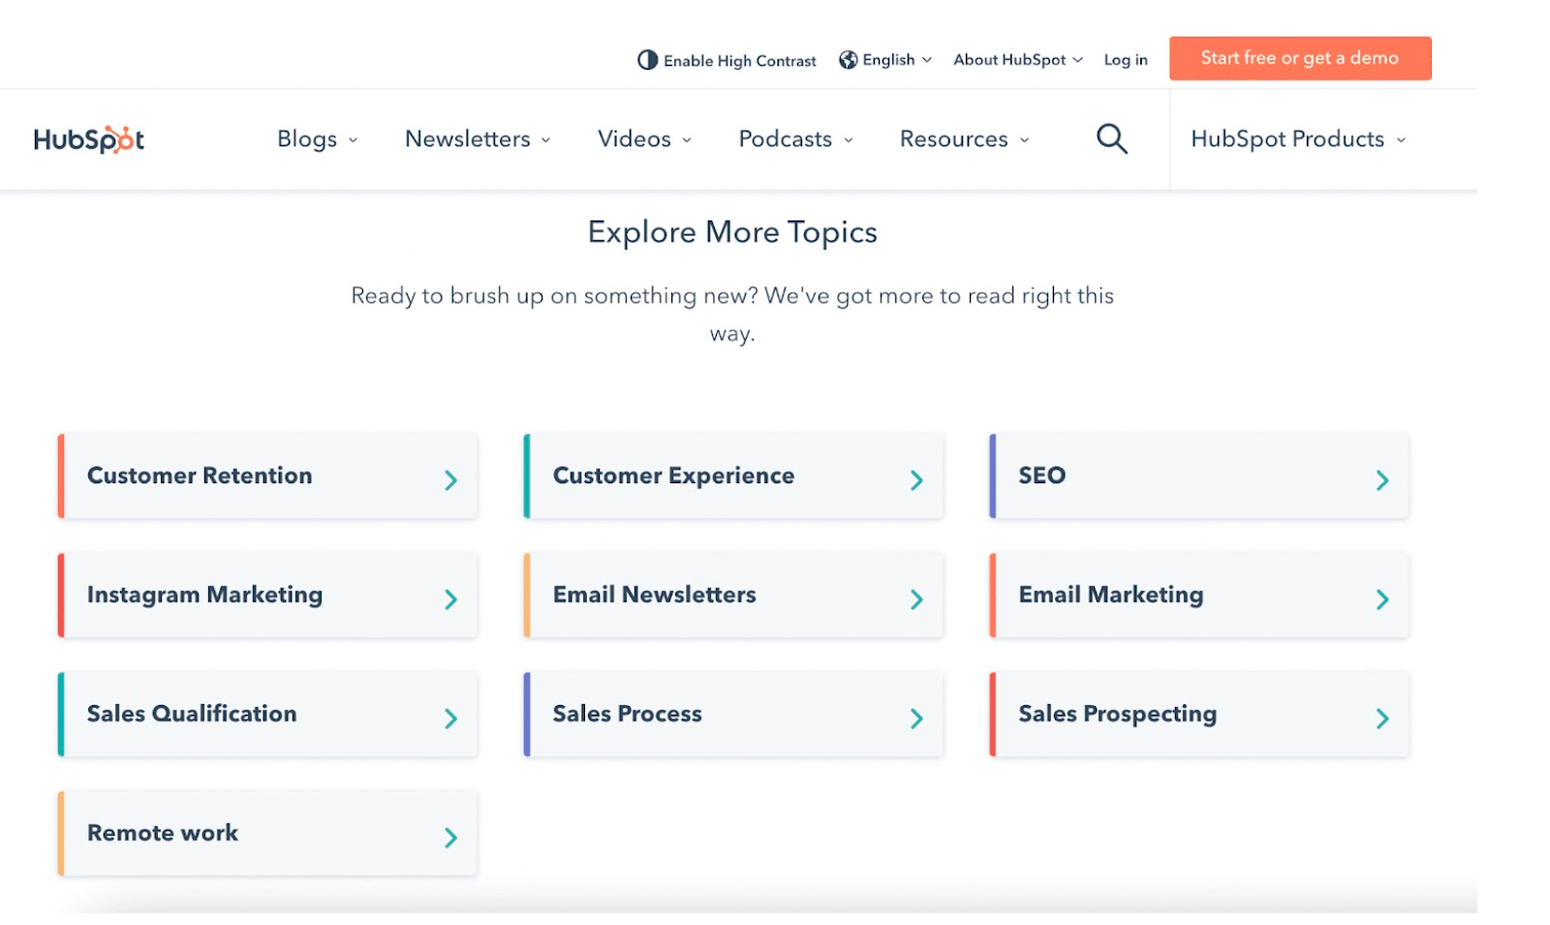Image resolution: width=1550 pixels, height=925 pixels.
Task: Expand the Newsletters menu
Action: 478,139
